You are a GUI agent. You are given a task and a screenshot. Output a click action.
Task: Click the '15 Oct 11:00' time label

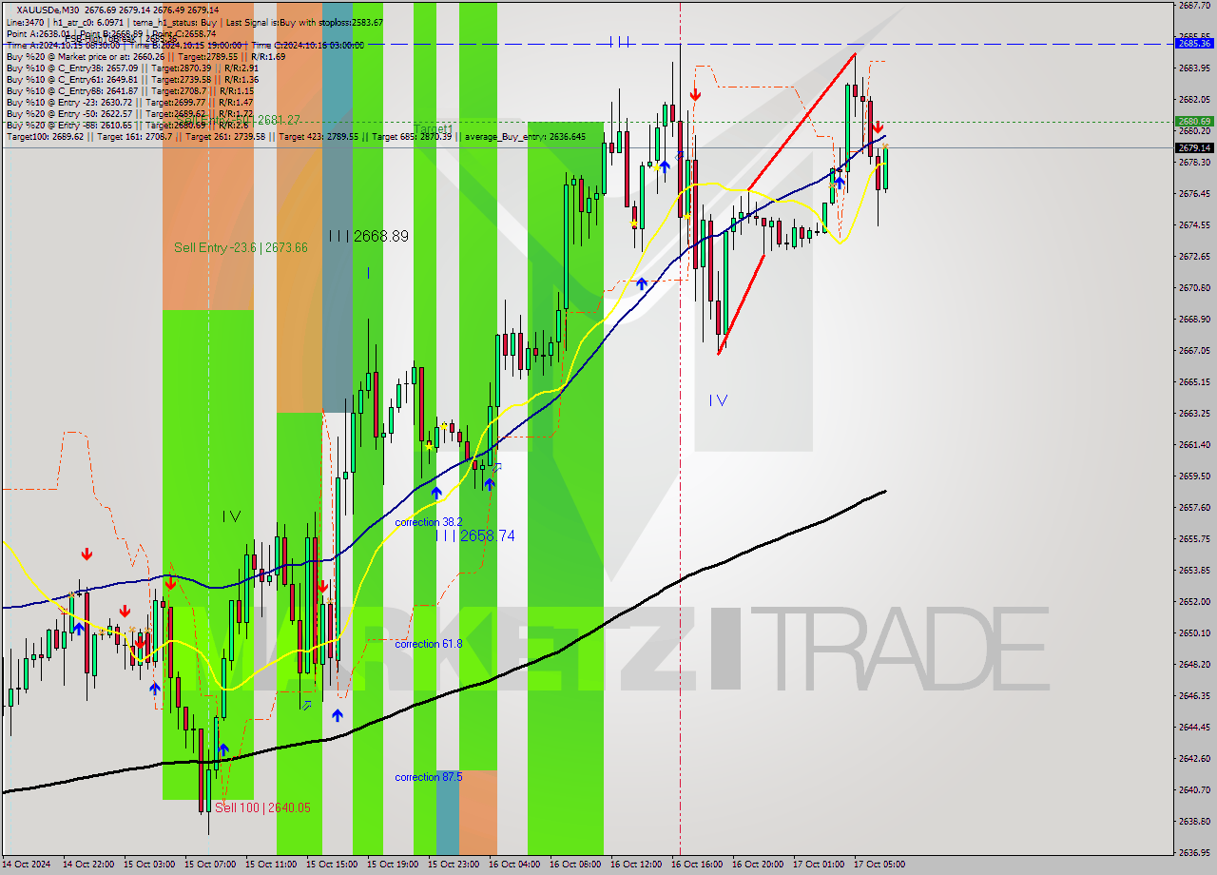pyautogui.click(x=270, y=865)
